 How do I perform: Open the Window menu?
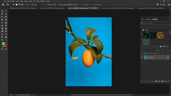point(43,1)
